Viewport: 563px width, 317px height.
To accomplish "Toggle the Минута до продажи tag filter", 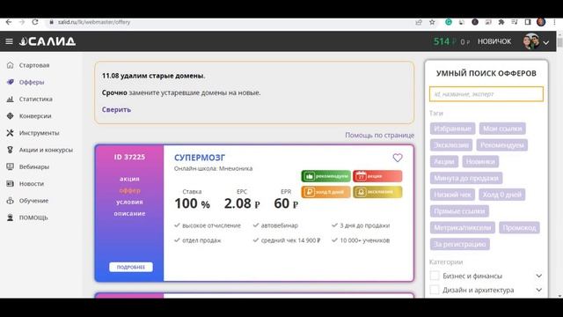I will tap(466, 178).
